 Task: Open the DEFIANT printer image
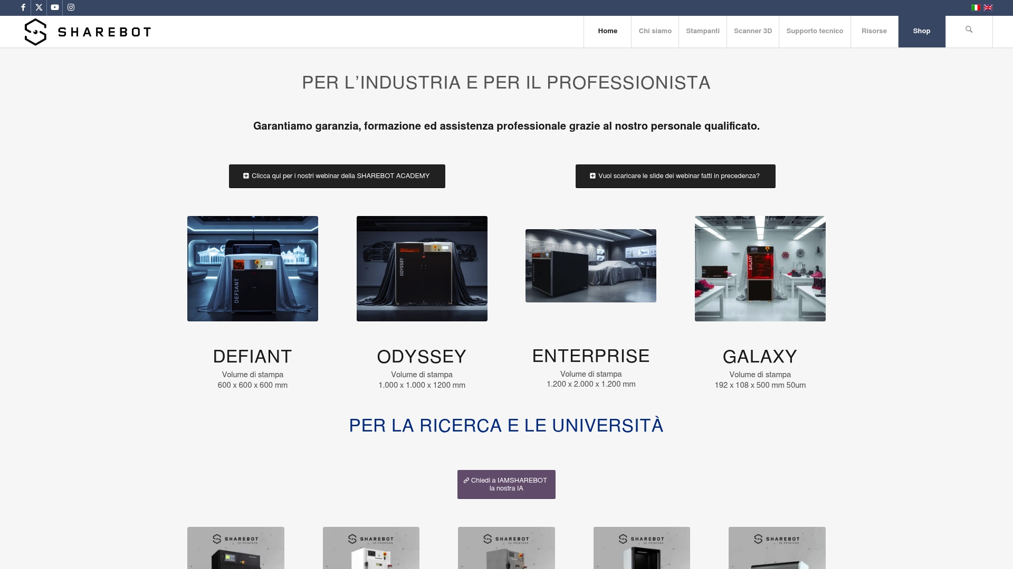coord(252,268)
